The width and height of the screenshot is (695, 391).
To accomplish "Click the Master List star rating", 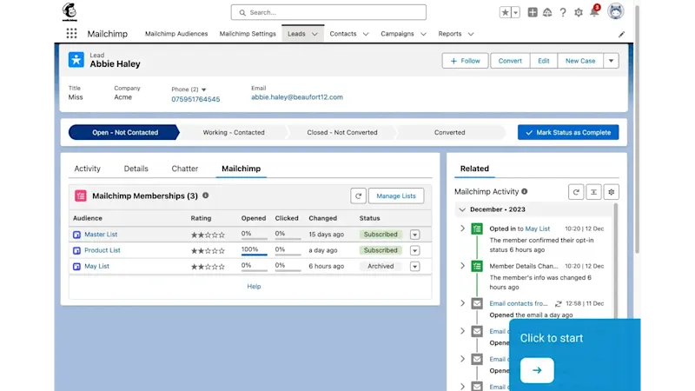I will pos(208,235).
